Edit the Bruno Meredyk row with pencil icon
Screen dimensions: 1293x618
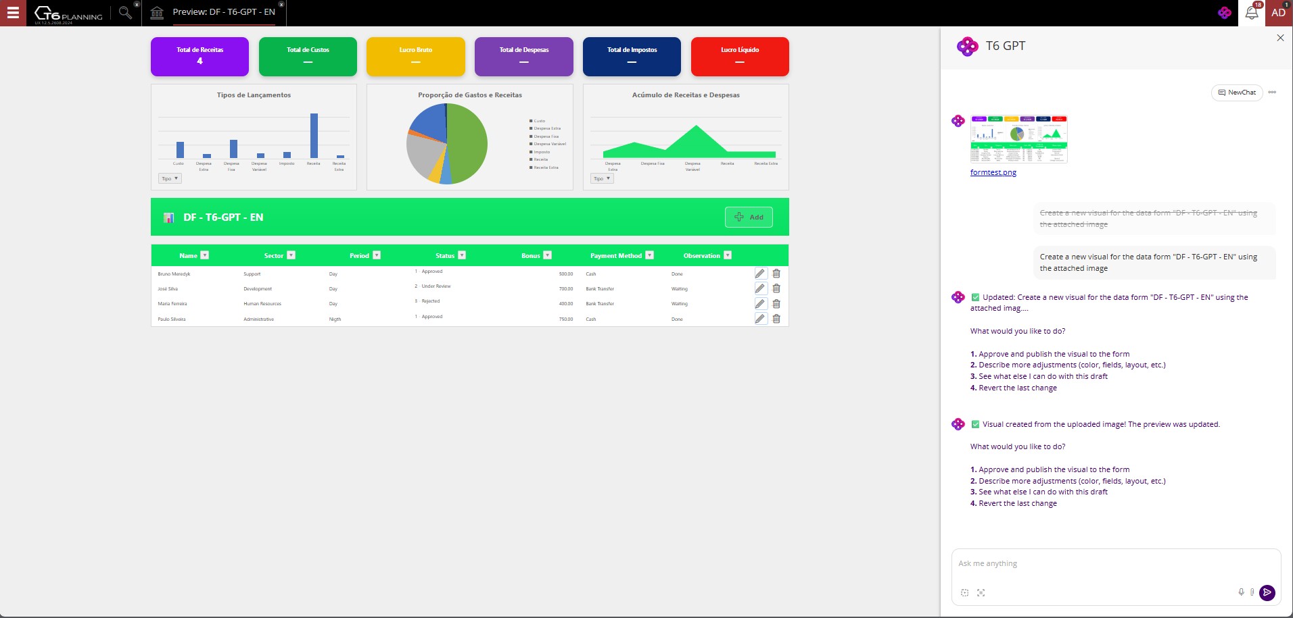point(761,274)
